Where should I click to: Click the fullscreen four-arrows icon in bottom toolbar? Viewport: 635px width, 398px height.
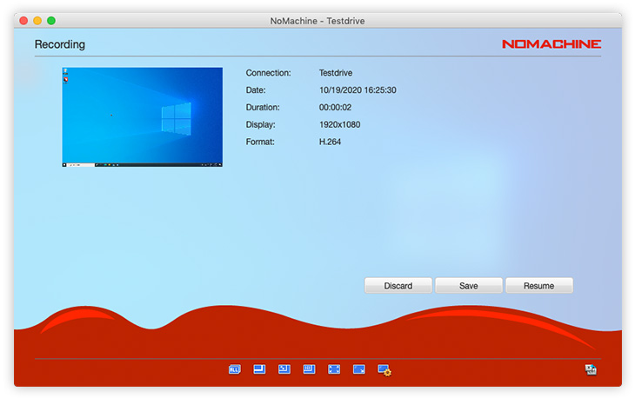[334, 369]
